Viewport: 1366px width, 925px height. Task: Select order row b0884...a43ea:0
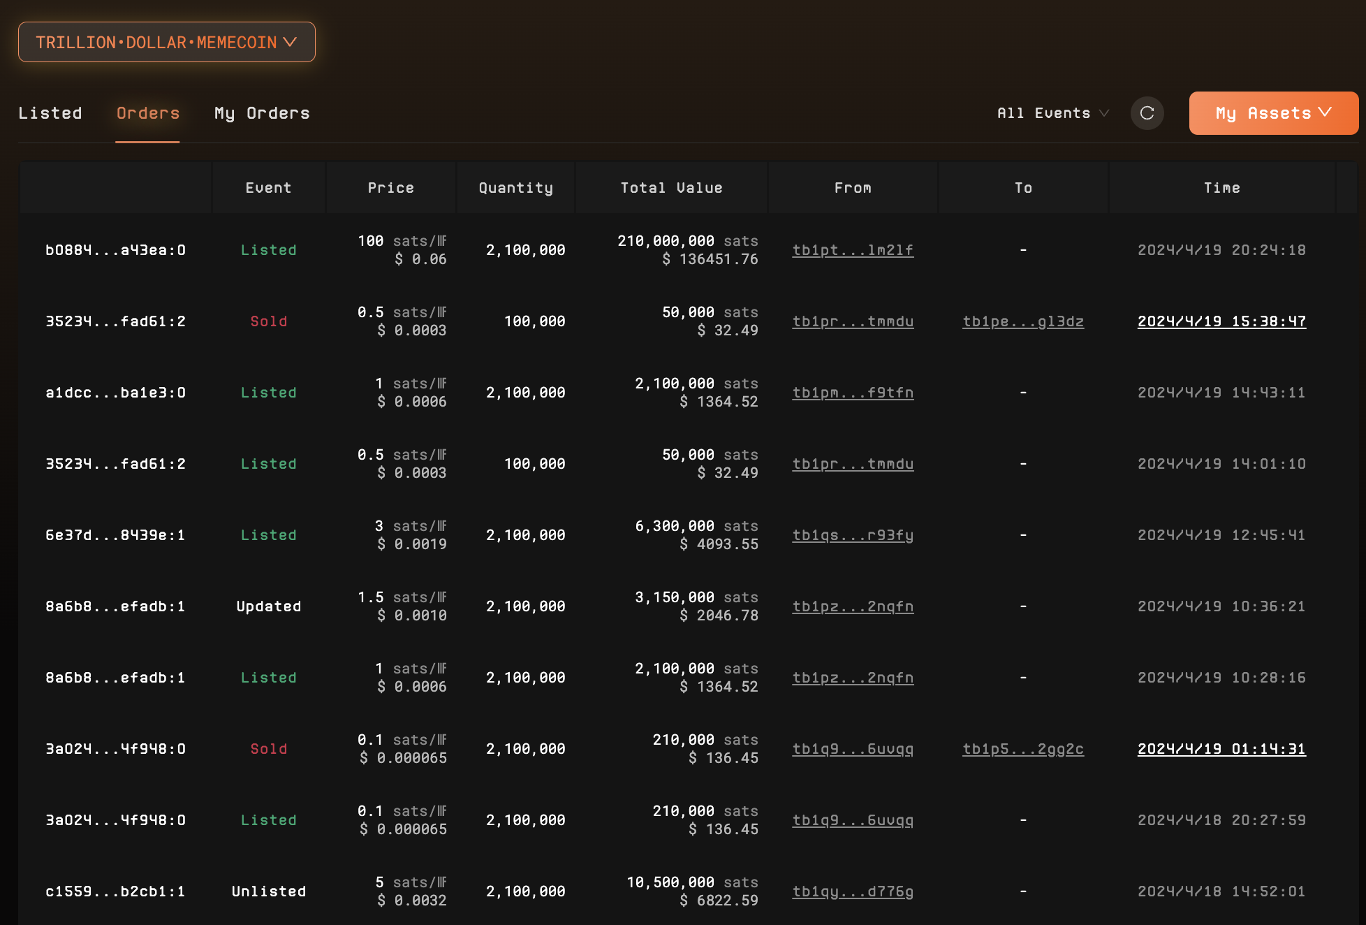click(x=115, y=250)
